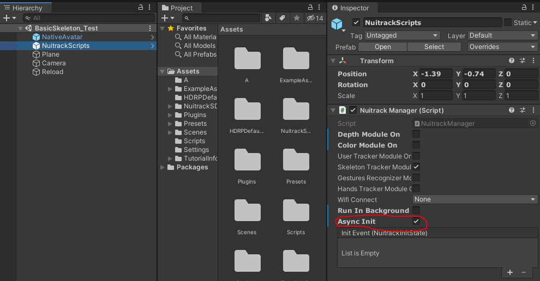Select the Presets folder thumbnail

tap(296, 166)
